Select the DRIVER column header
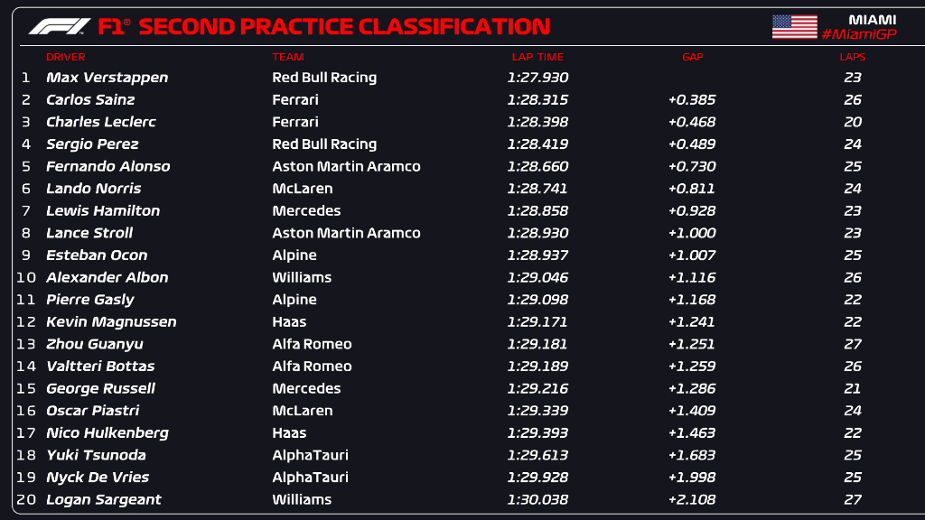925x520 pixels. 65,57
